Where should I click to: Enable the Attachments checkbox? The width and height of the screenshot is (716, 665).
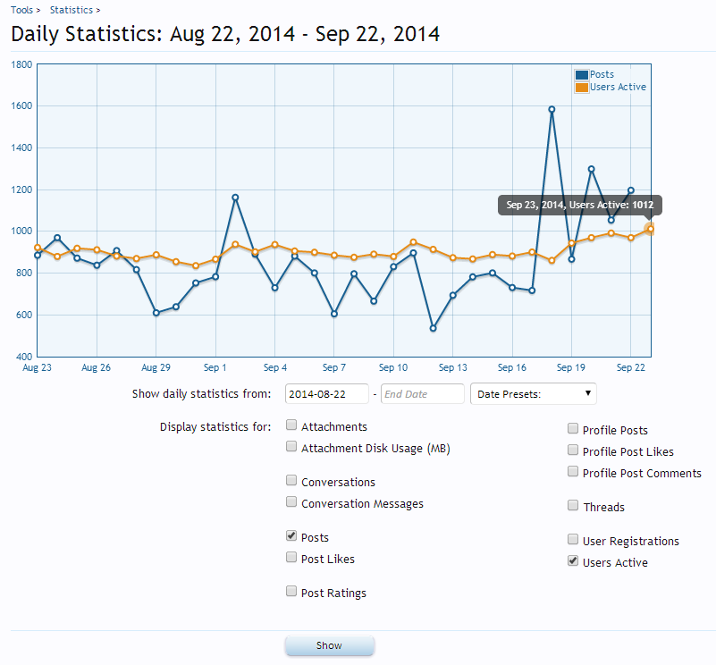click(x=291, y=425)
